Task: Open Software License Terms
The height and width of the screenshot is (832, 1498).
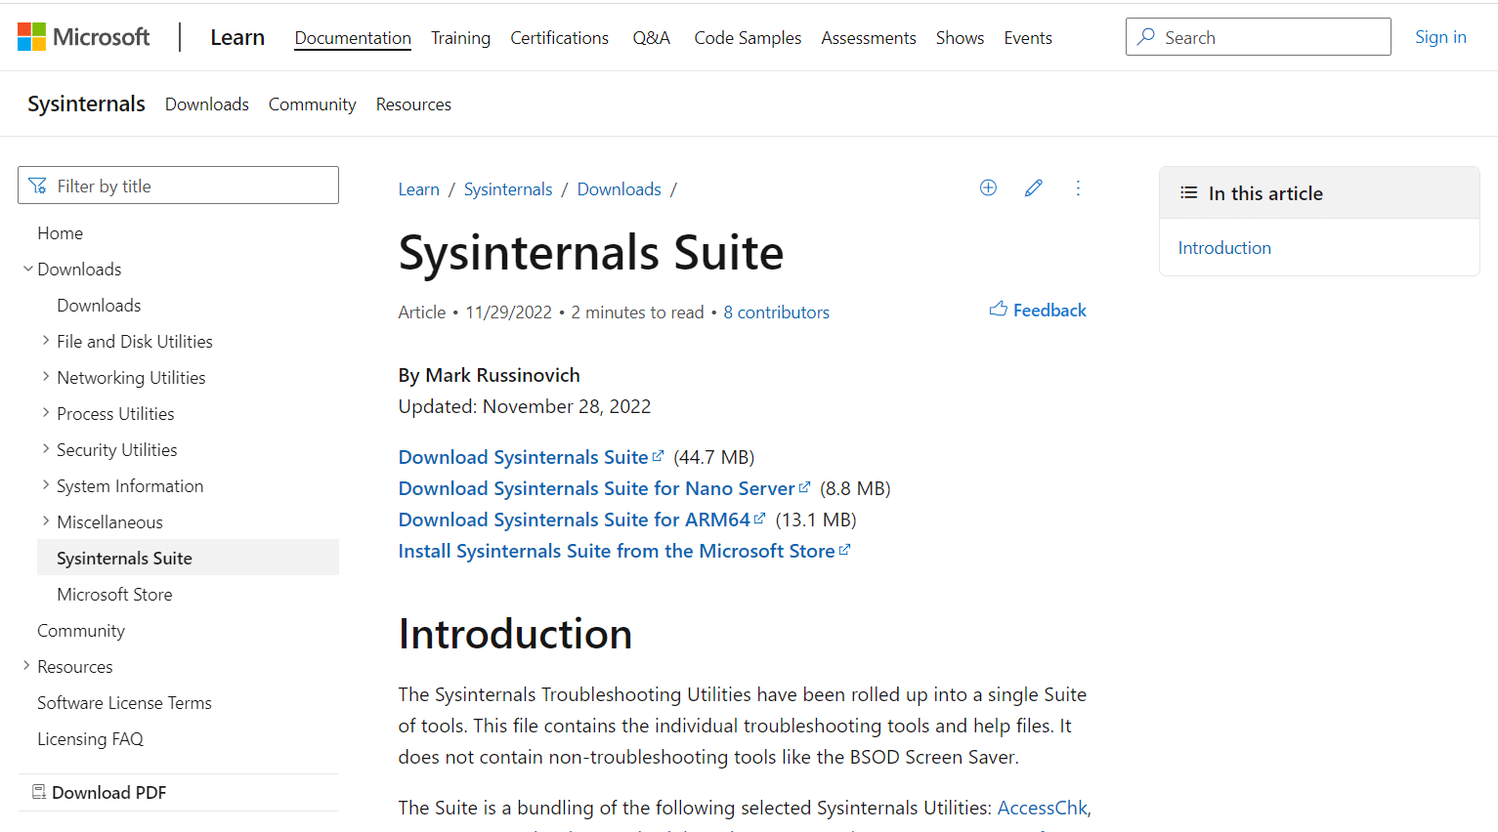Action: pos(124,702)
